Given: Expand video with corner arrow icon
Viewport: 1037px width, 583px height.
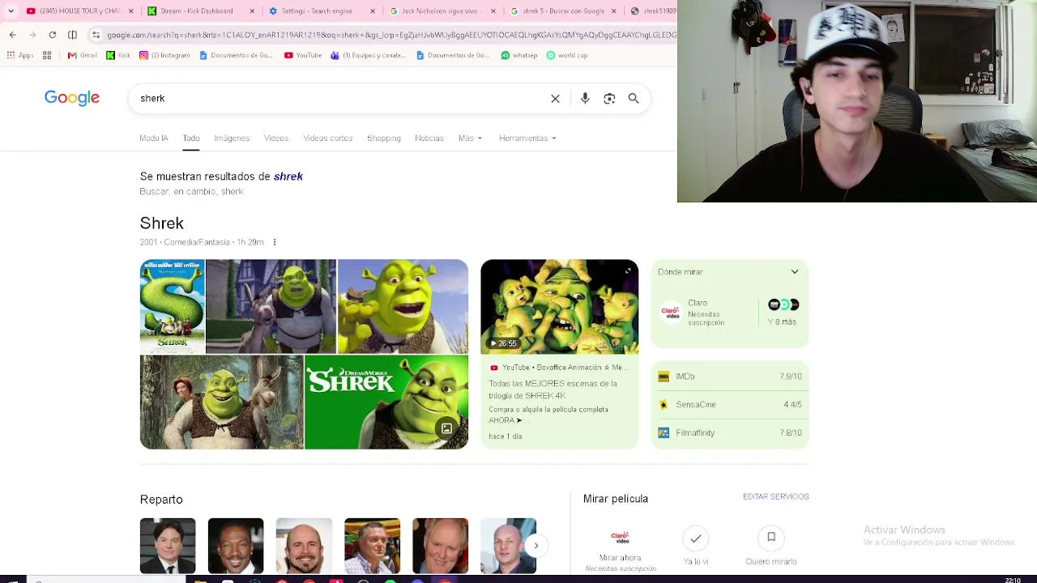Looking at the screenshot, I should click(x=628, y=270).
